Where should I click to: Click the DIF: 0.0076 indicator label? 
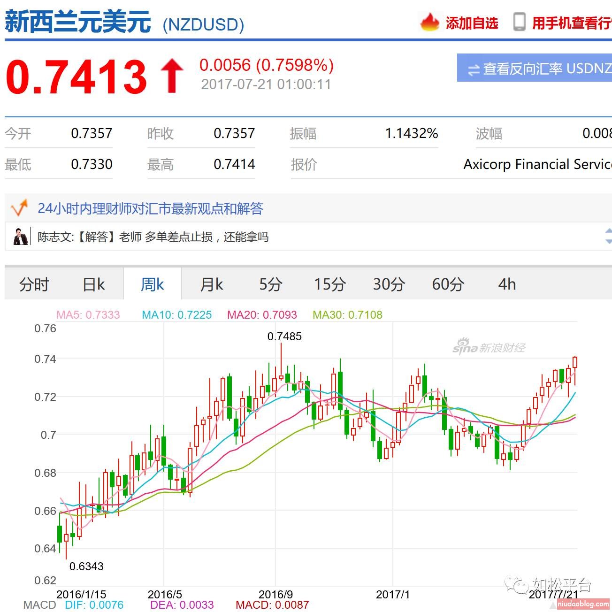(94, 605)
